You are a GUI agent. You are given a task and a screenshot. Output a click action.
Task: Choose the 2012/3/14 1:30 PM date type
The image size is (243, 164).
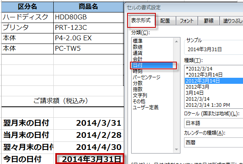click(214, 105)
